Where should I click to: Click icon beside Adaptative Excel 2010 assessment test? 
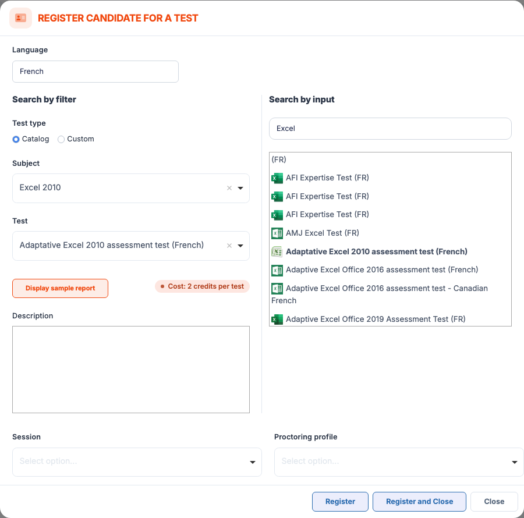click(277, 251)
